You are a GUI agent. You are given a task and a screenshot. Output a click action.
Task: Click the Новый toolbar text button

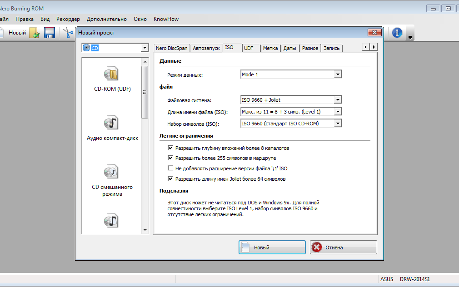17,33
